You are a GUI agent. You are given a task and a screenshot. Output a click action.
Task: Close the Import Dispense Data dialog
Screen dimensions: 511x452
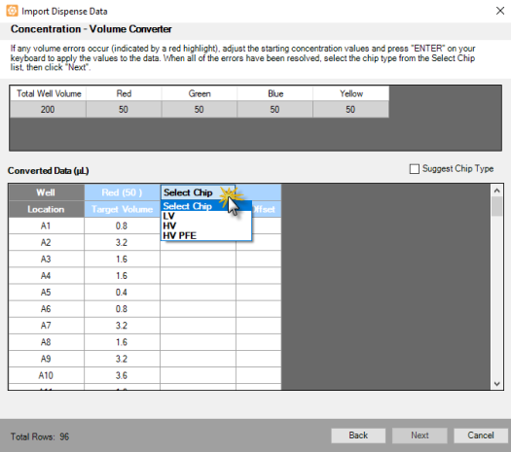[x=500, y=11]
